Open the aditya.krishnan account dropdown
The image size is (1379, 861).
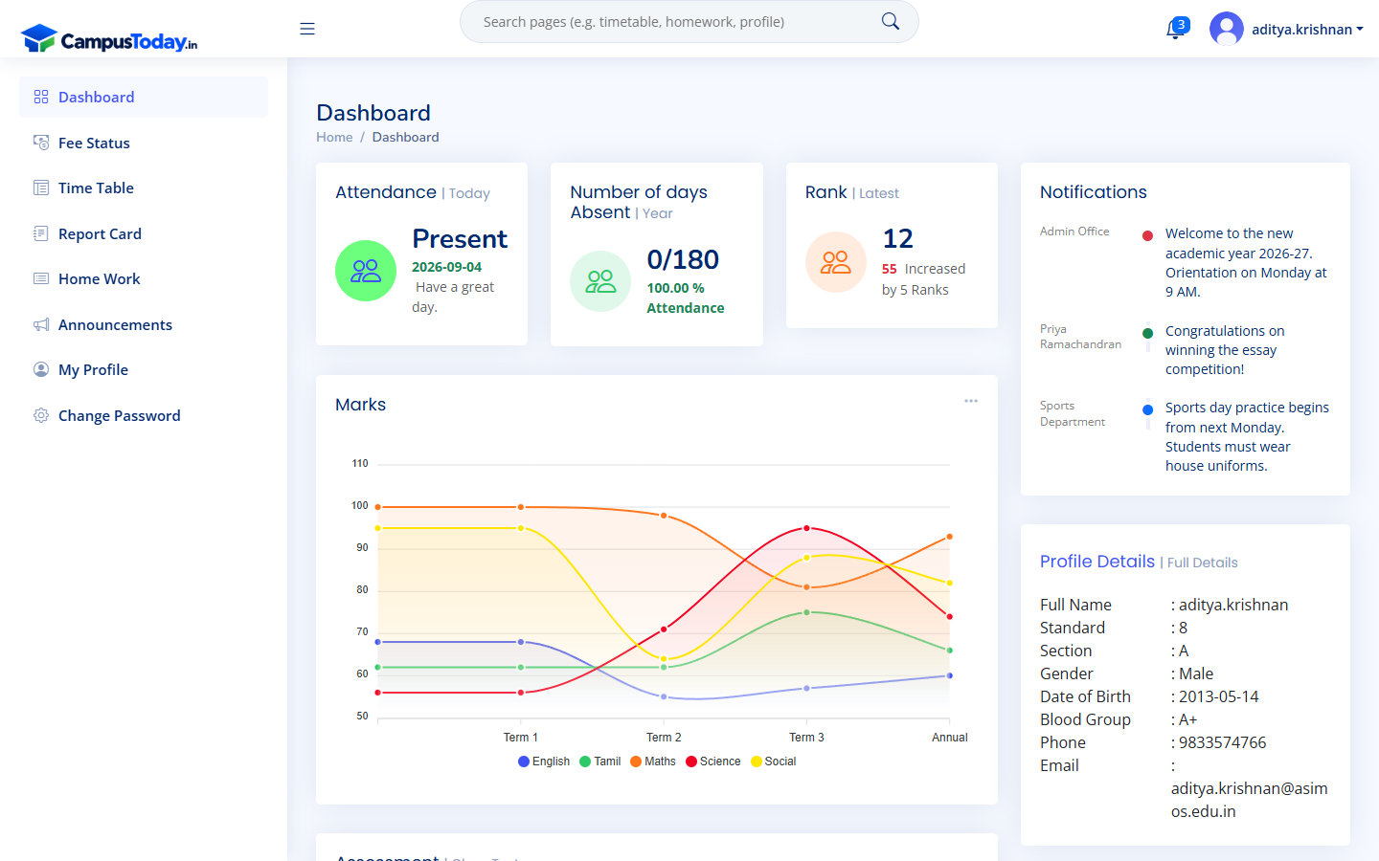pyautogui.click(x=1307, y=30)
